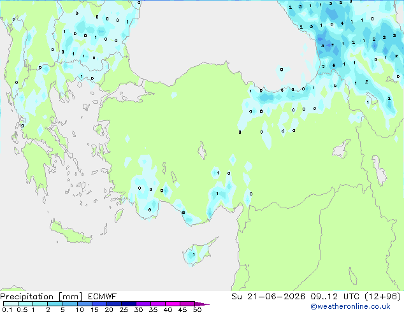Select the 0.5–1 mm legend swatch
This screenshot has width=404, height=312.
coord(25,304)
